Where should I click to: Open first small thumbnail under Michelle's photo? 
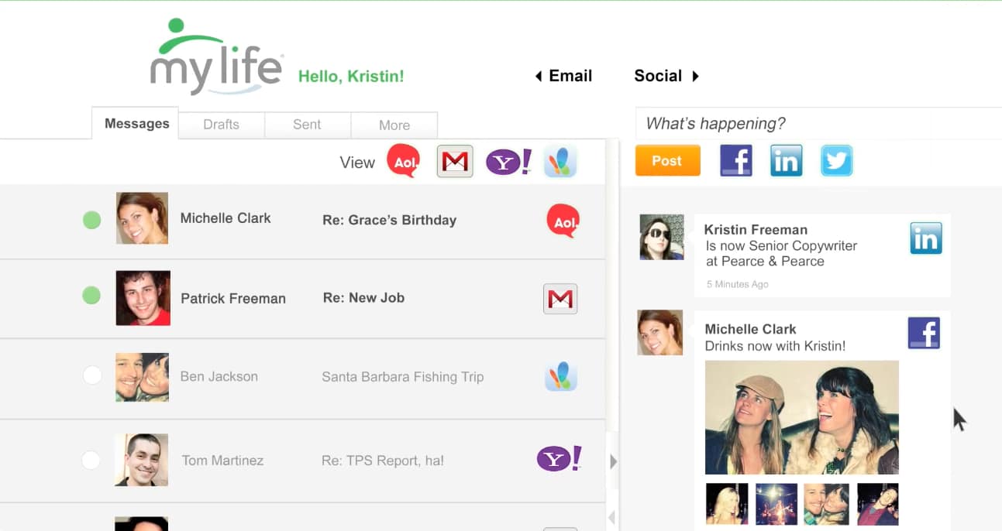point(727,505)
